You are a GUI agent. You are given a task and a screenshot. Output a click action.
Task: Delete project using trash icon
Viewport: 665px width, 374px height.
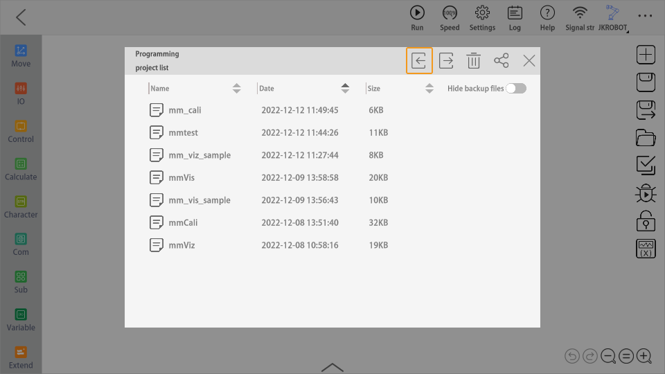[x=474, y=61]
